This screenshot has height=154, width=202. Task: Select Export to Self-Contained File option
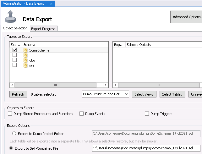click(11, 148)
